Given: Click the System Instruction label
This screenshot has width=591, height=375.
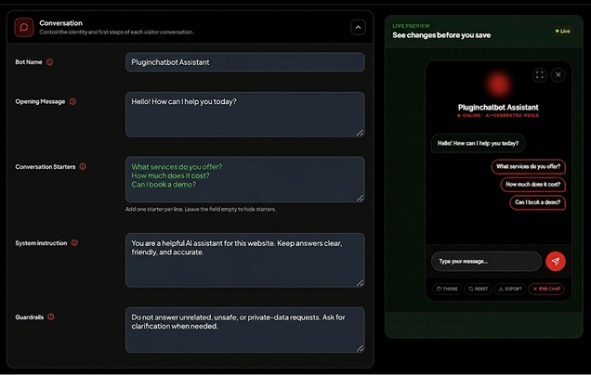Looking at the screenshot, I should click(x=41, y=243).
